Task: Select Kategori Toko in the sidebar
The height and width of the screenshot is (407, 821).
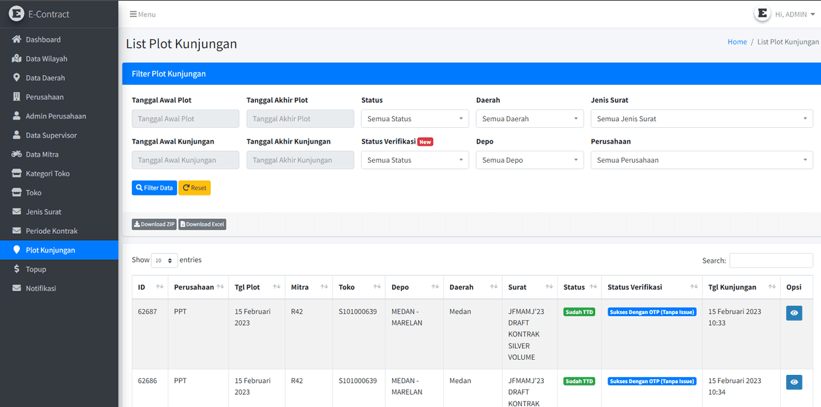Action: click(47, 174)
